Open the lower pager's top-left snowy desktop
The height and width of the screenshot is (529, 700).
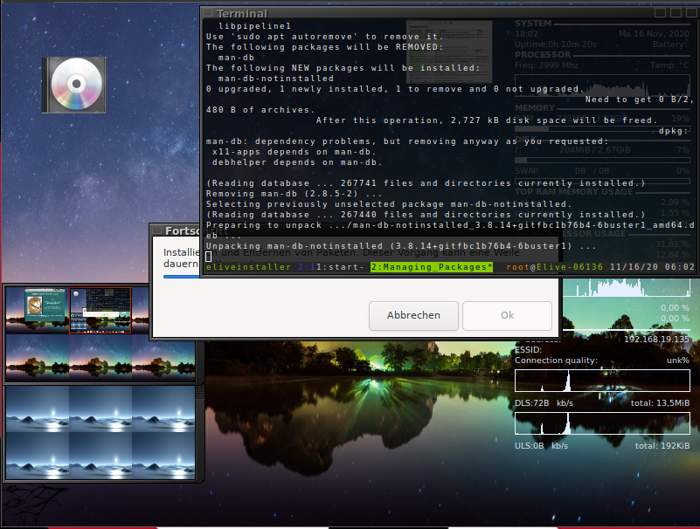point(37,409)
